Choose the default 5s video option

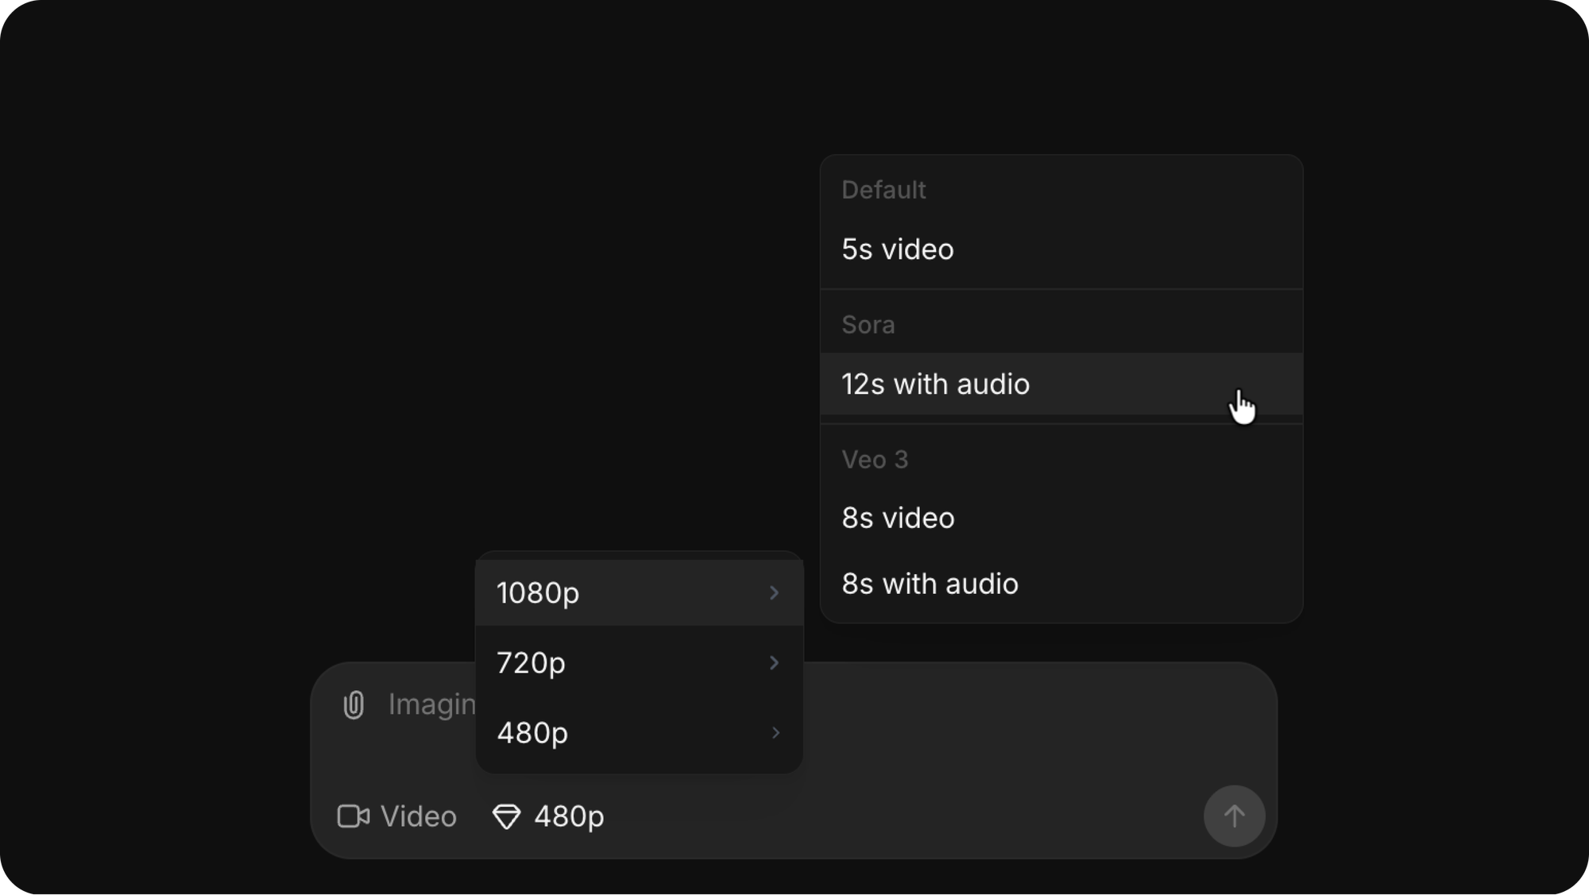coord(898,249)
